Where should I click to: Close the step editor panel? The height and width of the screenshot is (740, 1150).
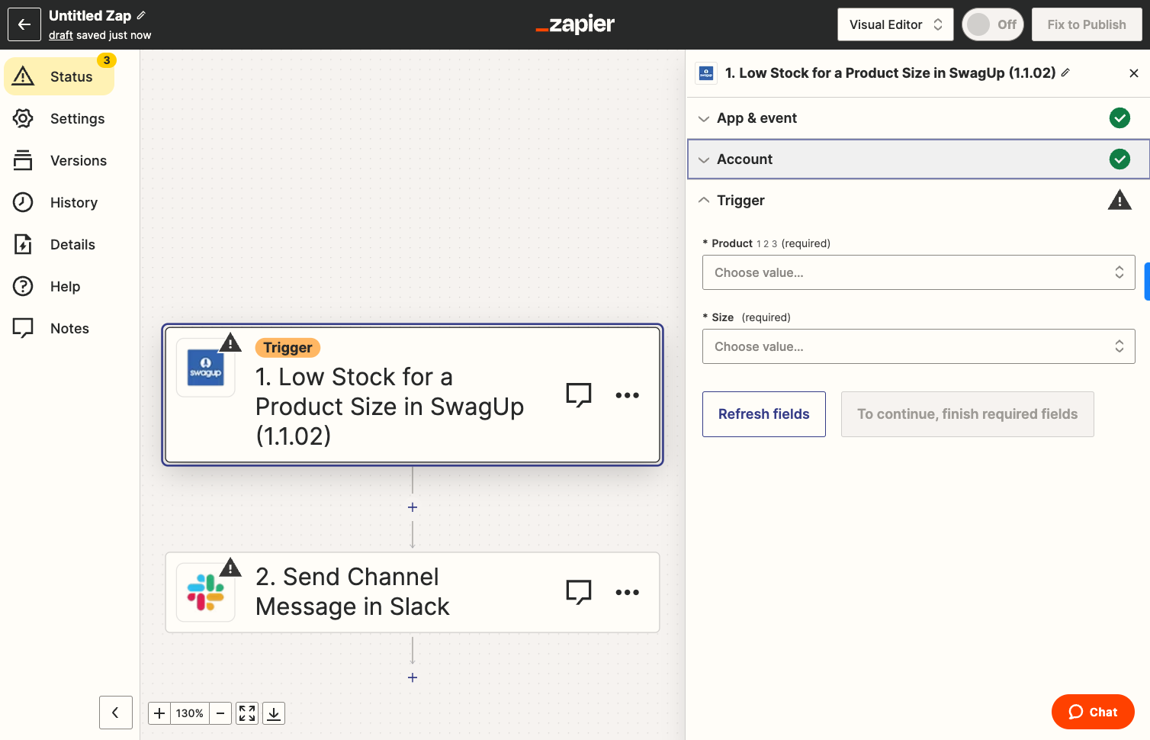click(1134, 73)
